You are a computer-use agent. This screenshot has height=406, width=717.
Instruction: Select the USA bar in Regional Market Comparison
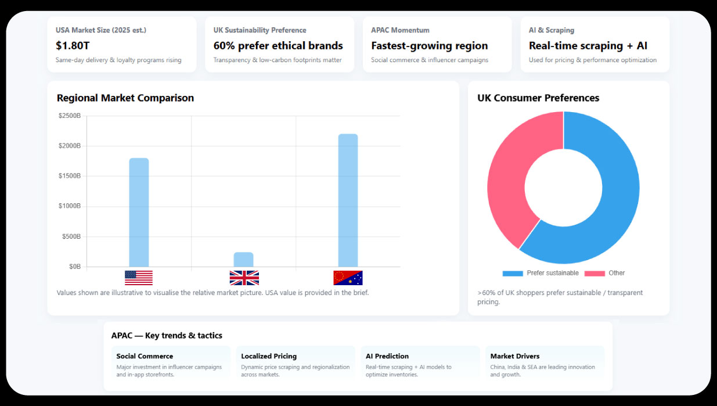(x=139, y=212)
